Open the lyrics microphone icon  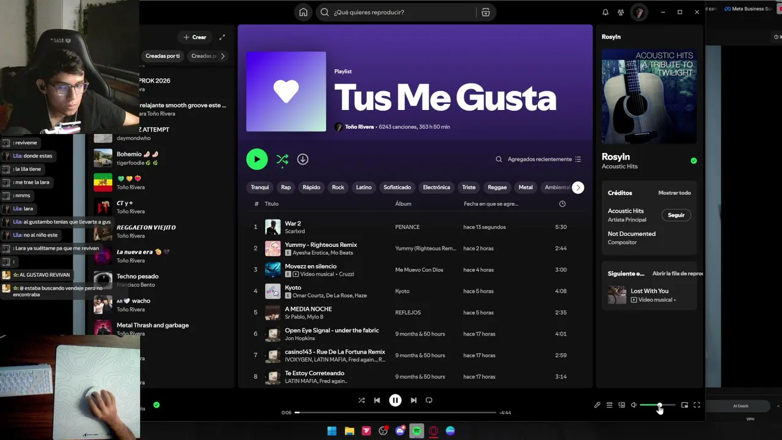(x=597, y=405)
